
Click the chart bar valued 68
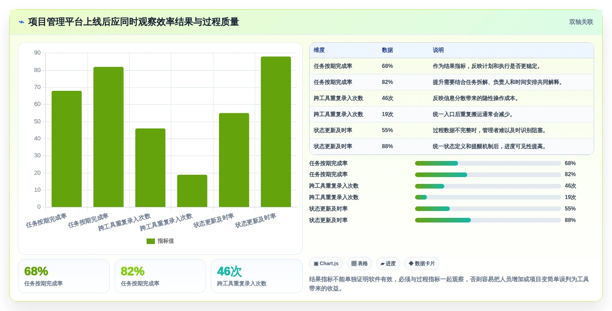(x=67, y=149)
